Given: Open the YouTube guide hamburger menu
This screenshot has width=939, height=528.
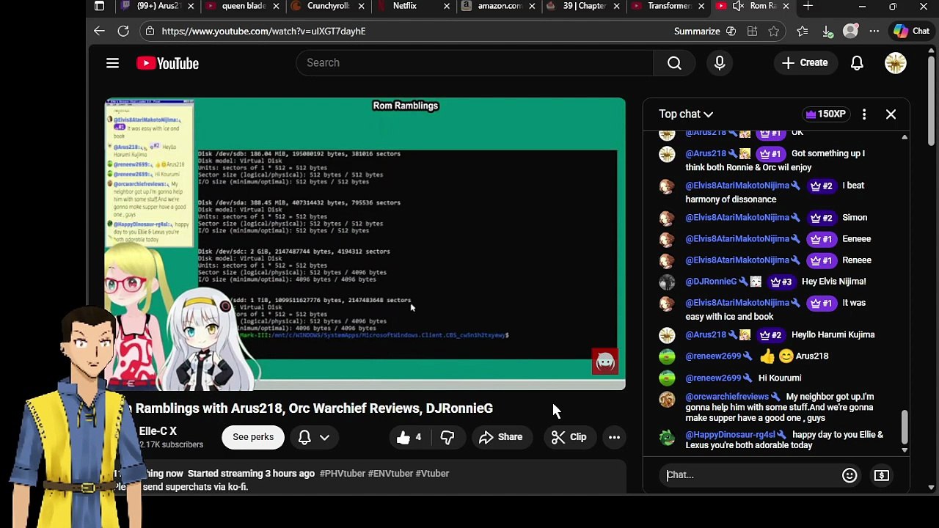Looking at the screenshot, I should coord(112,63).
